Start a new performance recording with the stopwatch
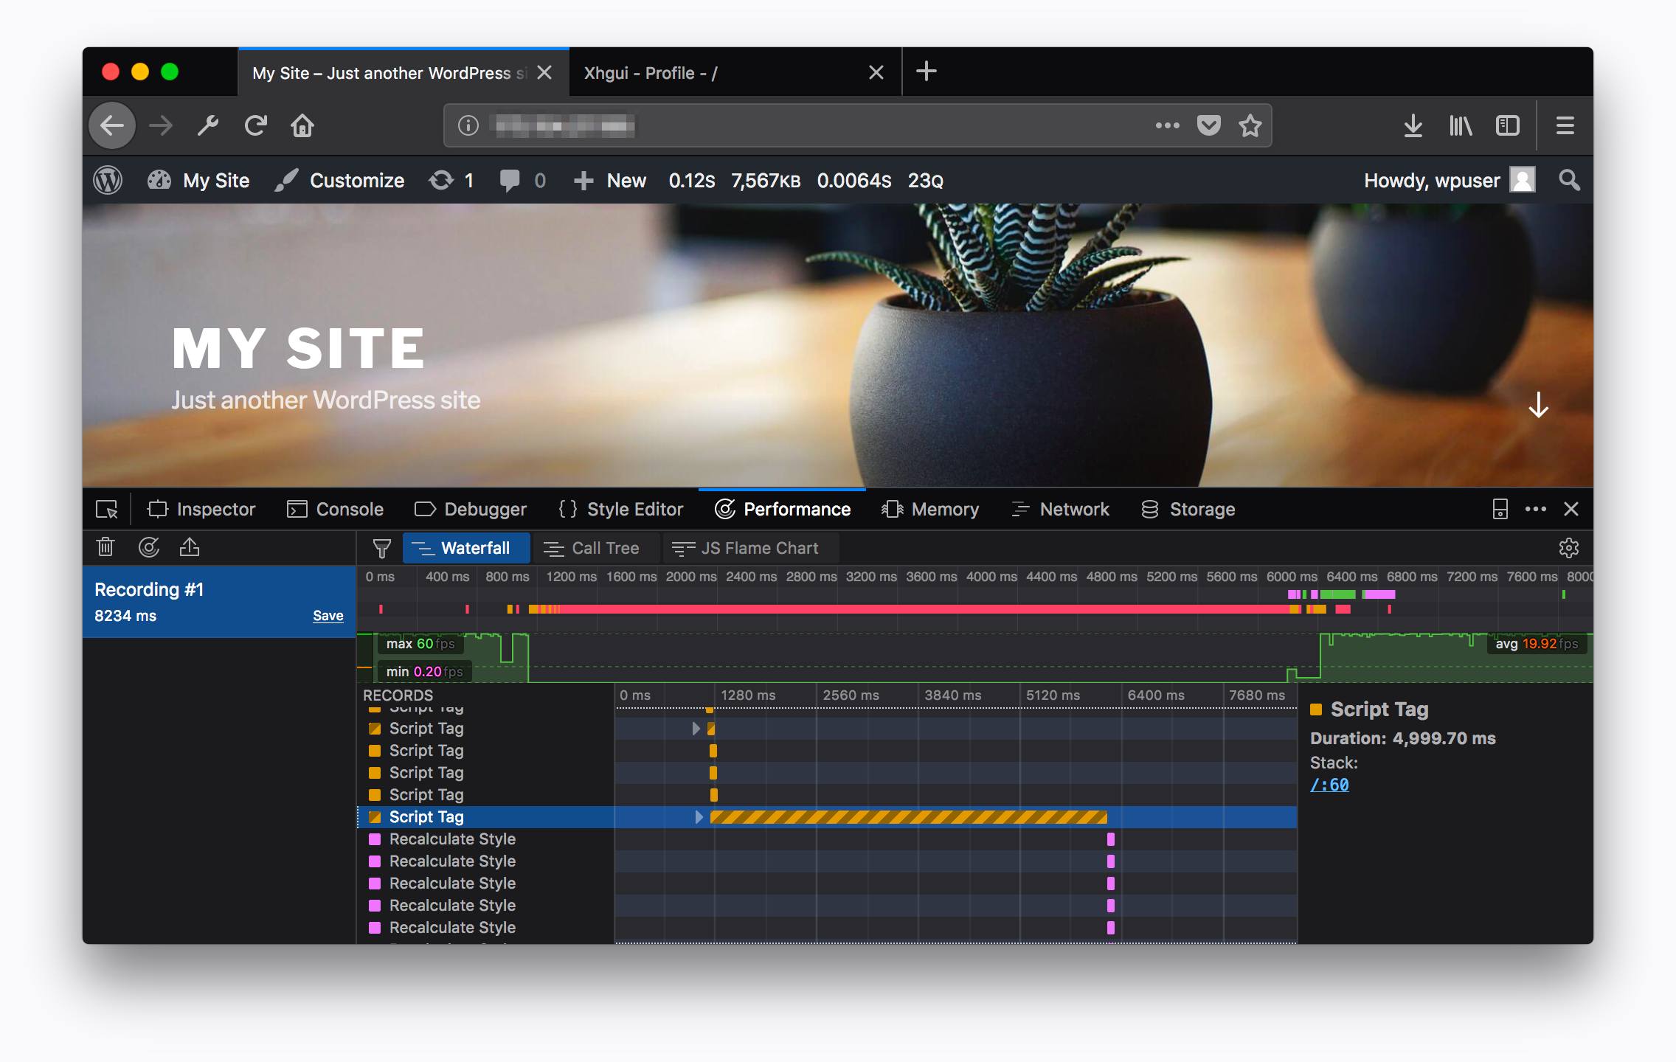Image resolution: width=1676 pixels, height=1062 pixels. tap(150, 546)
